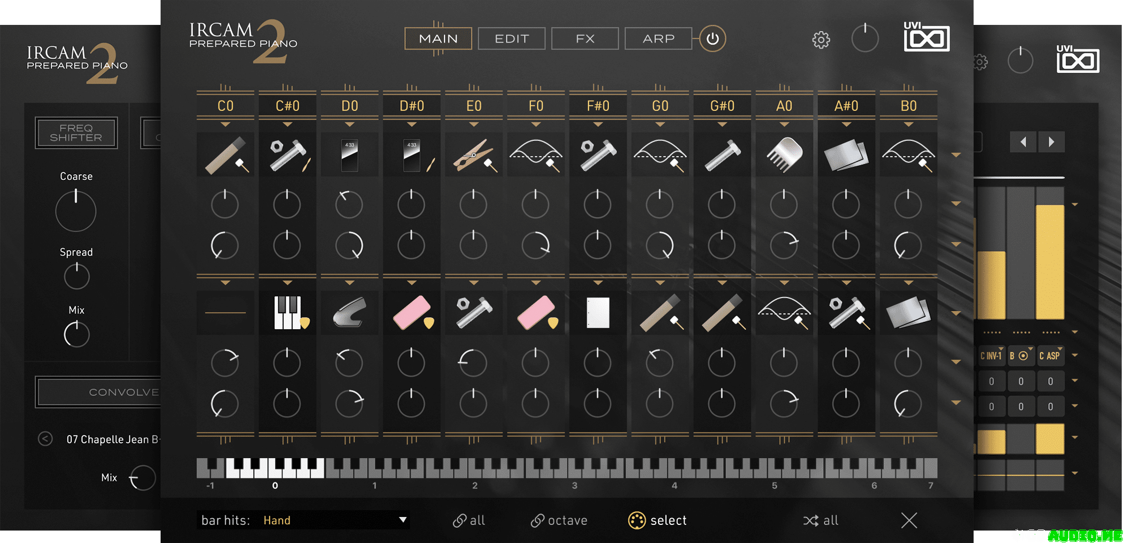Choose the 4:33 card with stick under D#0
The height and width of the screenshot is (543, 1124).
coord(412,154)
